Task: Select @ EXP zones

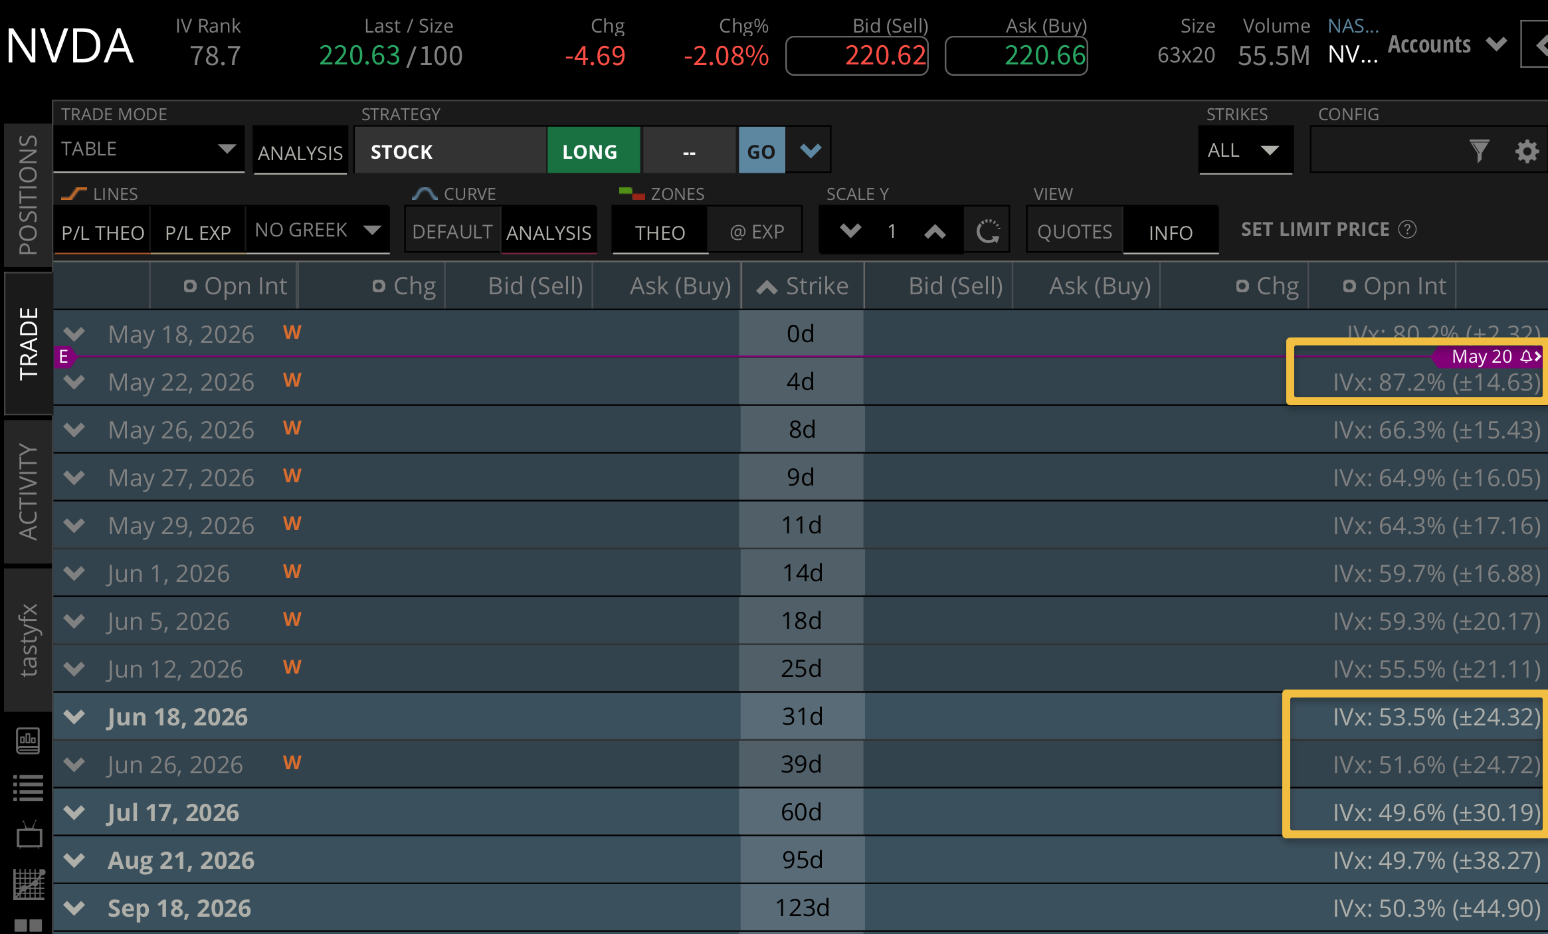Action: tap(756, 232)
